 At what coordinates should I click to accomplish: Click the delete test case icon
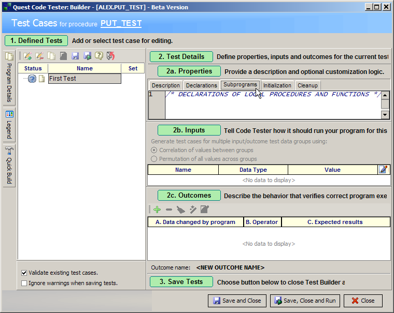(x=39, y=56)
